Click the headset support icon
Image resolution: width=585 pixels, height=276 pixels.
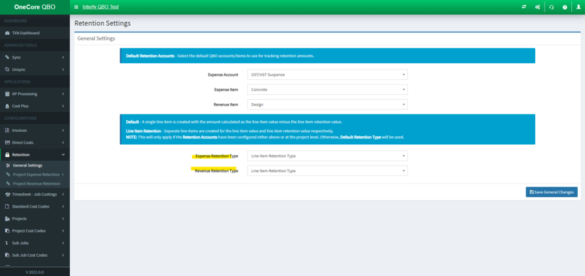click(551, 7)
